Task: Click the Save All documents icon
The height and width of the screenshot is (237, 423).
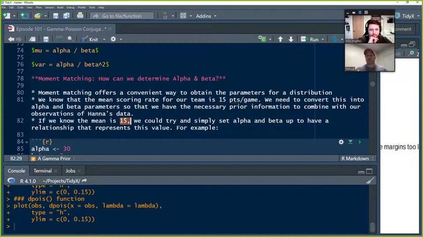Action: click(x=66, y=16)
